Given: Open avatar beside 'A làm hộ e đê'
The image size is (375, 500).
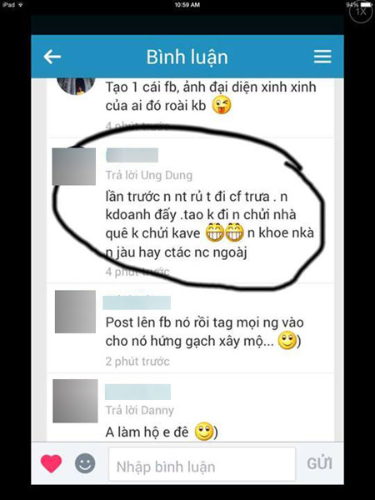Looking at the screenshot, I should pos(75,401).
